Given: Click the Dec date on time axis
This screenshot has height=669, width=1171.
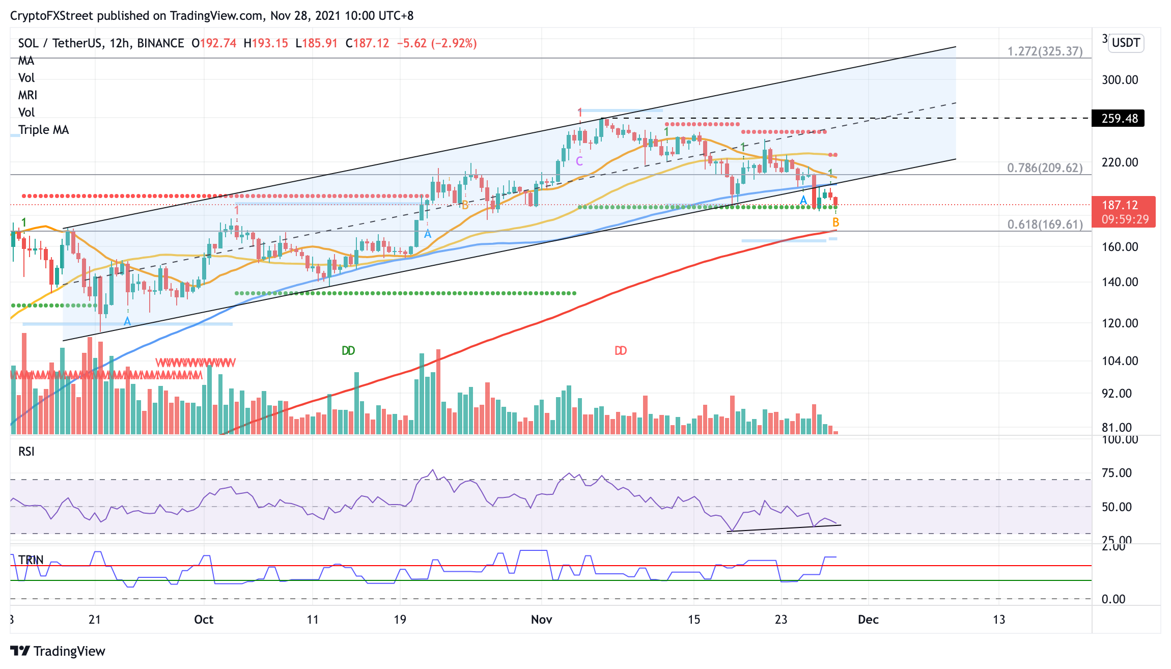Looking at the screenshot, I should click(868, 620).
